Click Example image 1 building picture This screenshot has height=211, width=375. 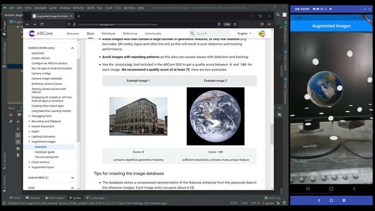click(138, 116)
